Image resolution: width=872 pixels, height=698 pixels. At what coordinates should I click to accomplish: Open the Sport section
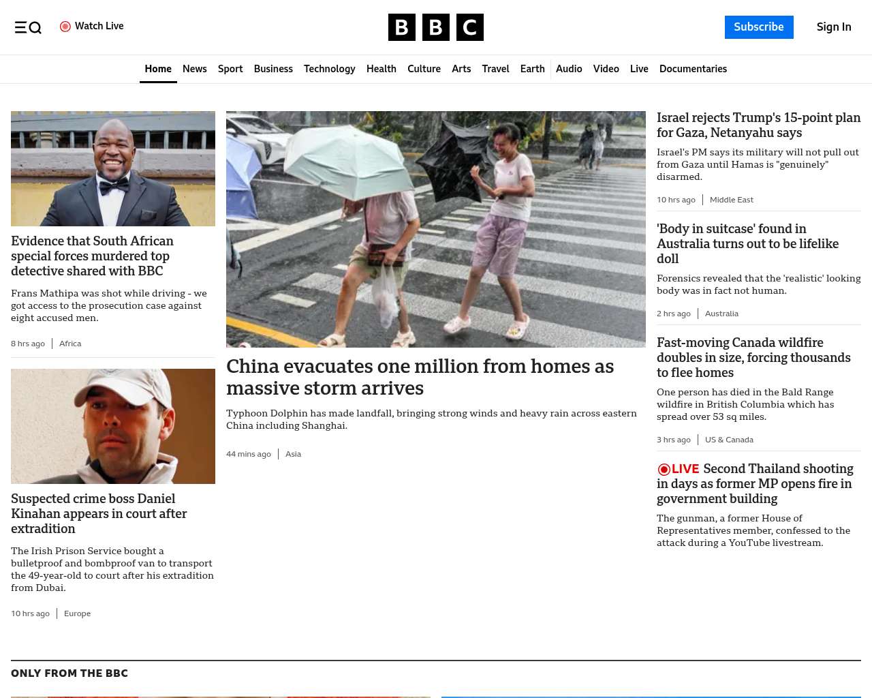[x=230, y=69]
